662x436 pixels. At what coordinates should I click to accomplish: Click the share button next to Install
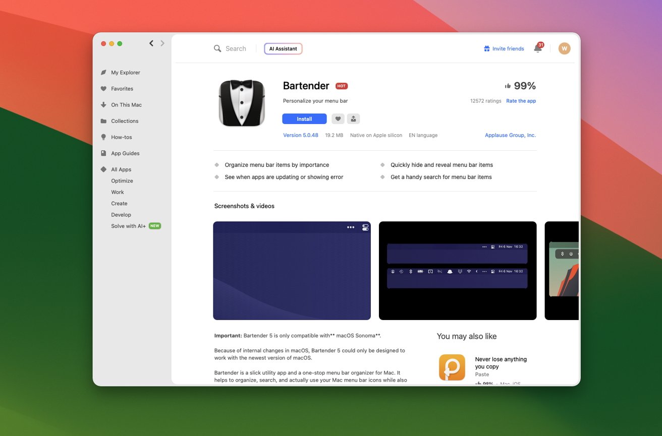pos(353,119)
